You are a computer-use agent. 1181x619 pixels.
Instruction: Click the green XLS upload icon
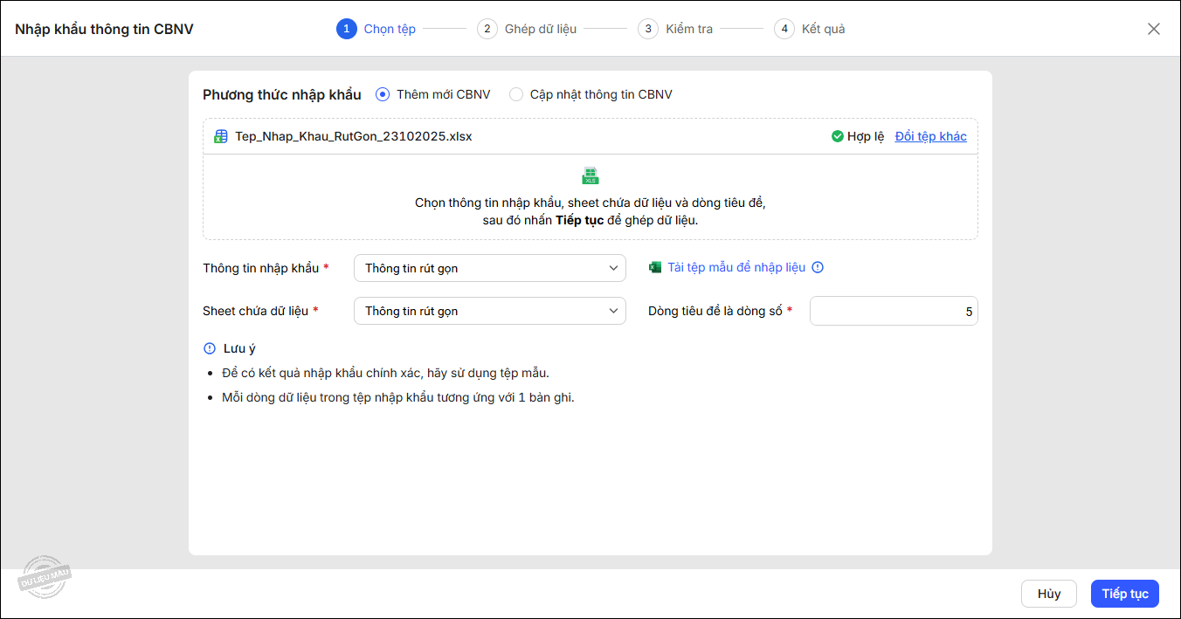pos(590,175)
